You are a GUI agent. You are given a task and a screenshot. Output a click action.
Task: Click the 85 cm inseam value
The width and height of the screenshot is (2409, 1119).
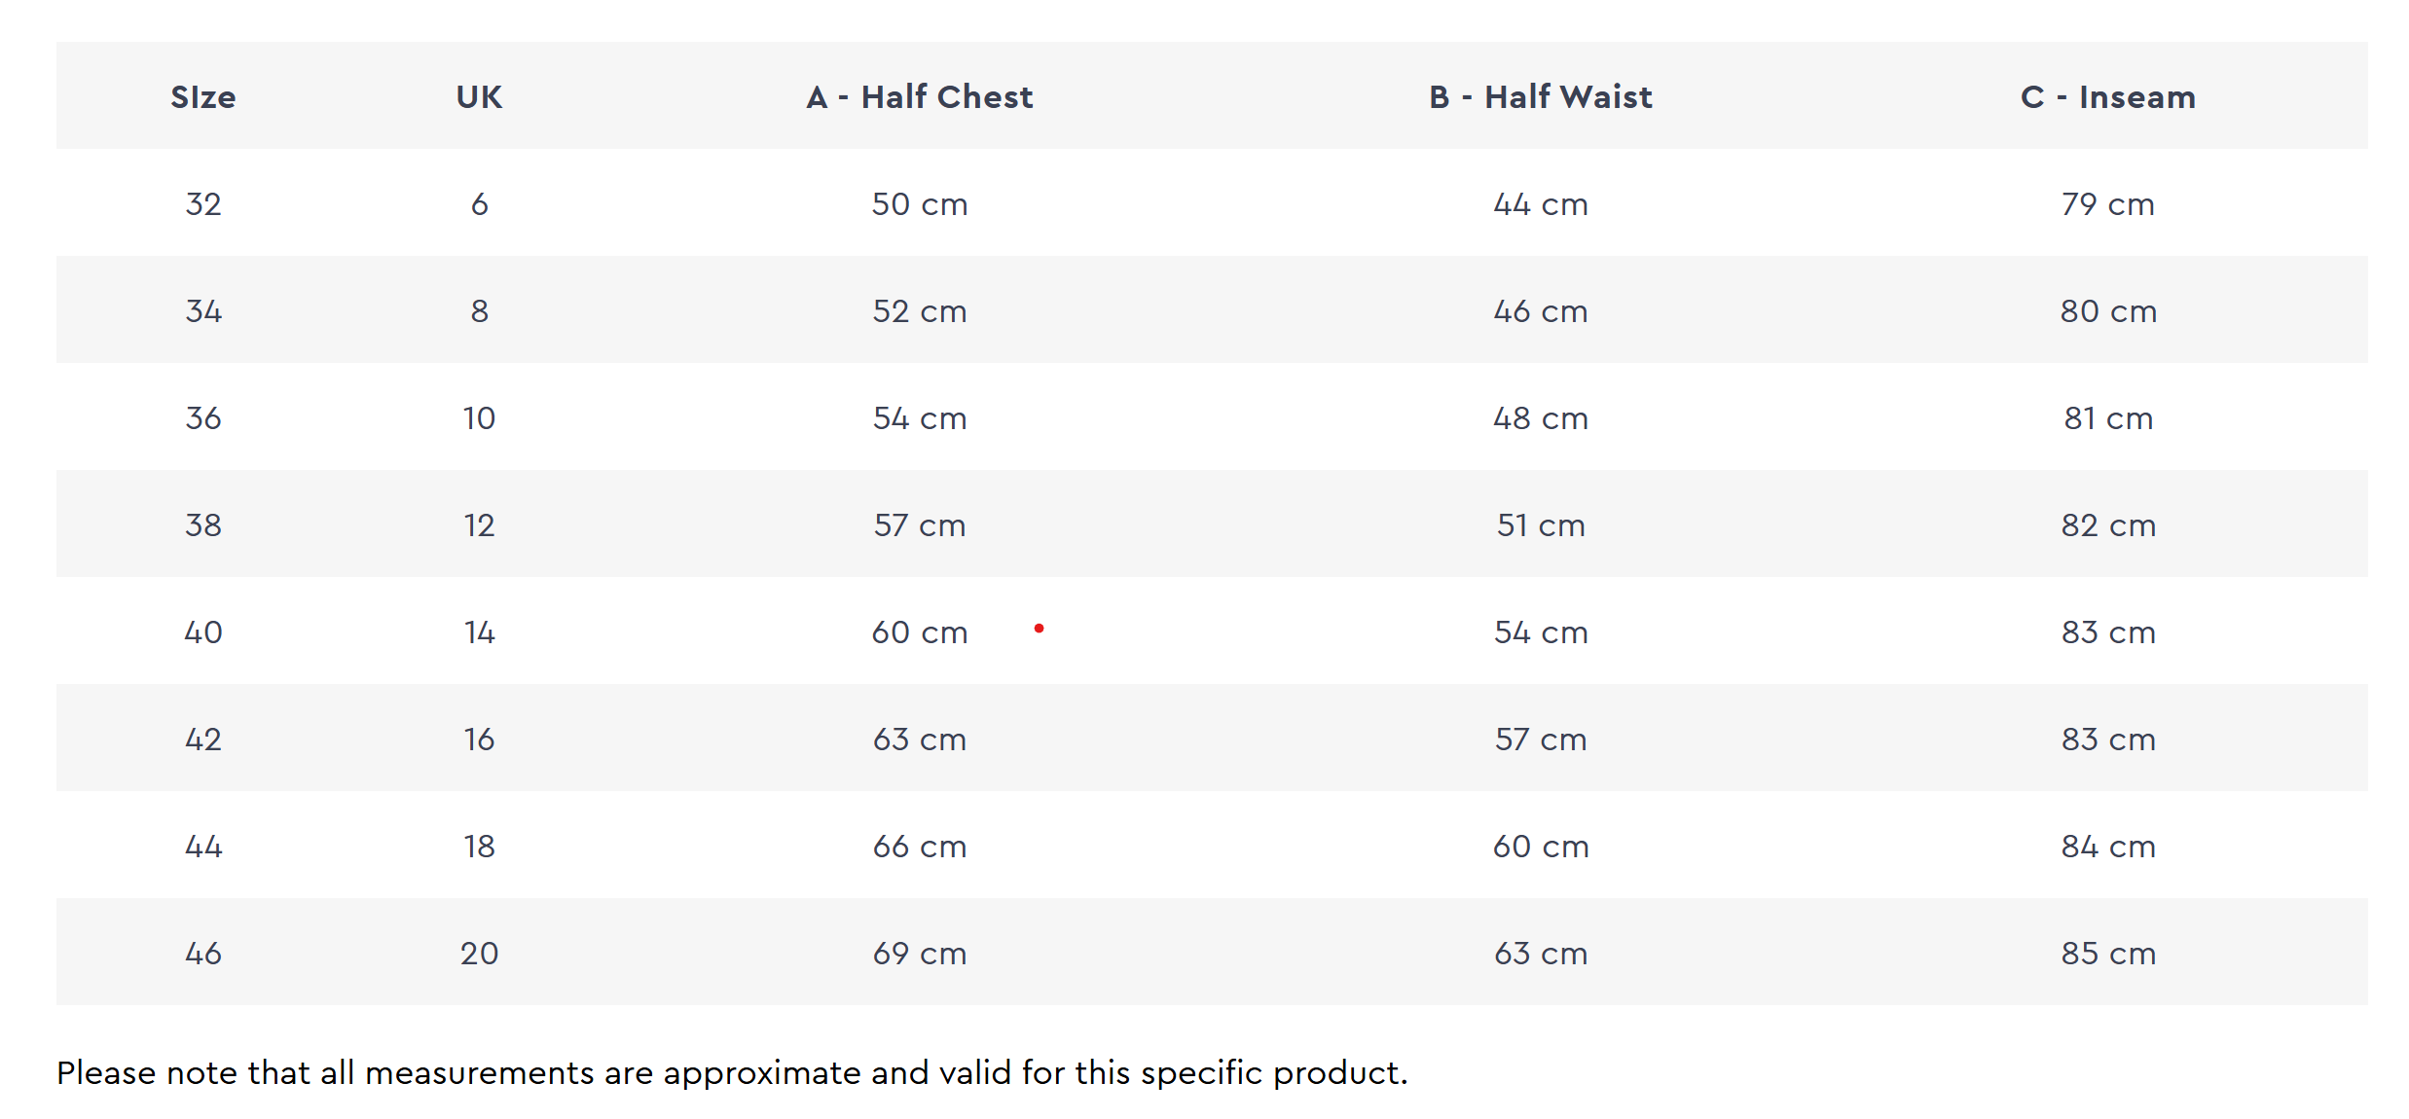point(2108,954)
